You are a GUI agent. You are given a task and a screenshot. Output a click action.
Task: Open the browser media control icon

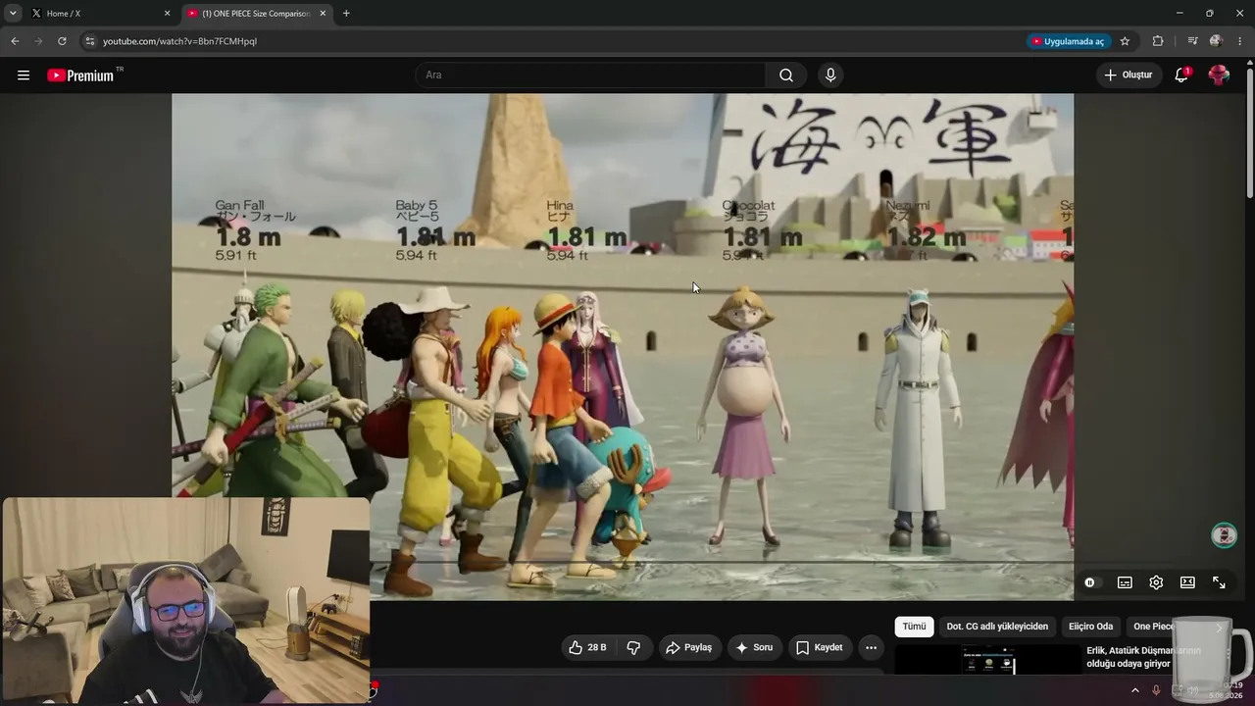click(1192, 41)
